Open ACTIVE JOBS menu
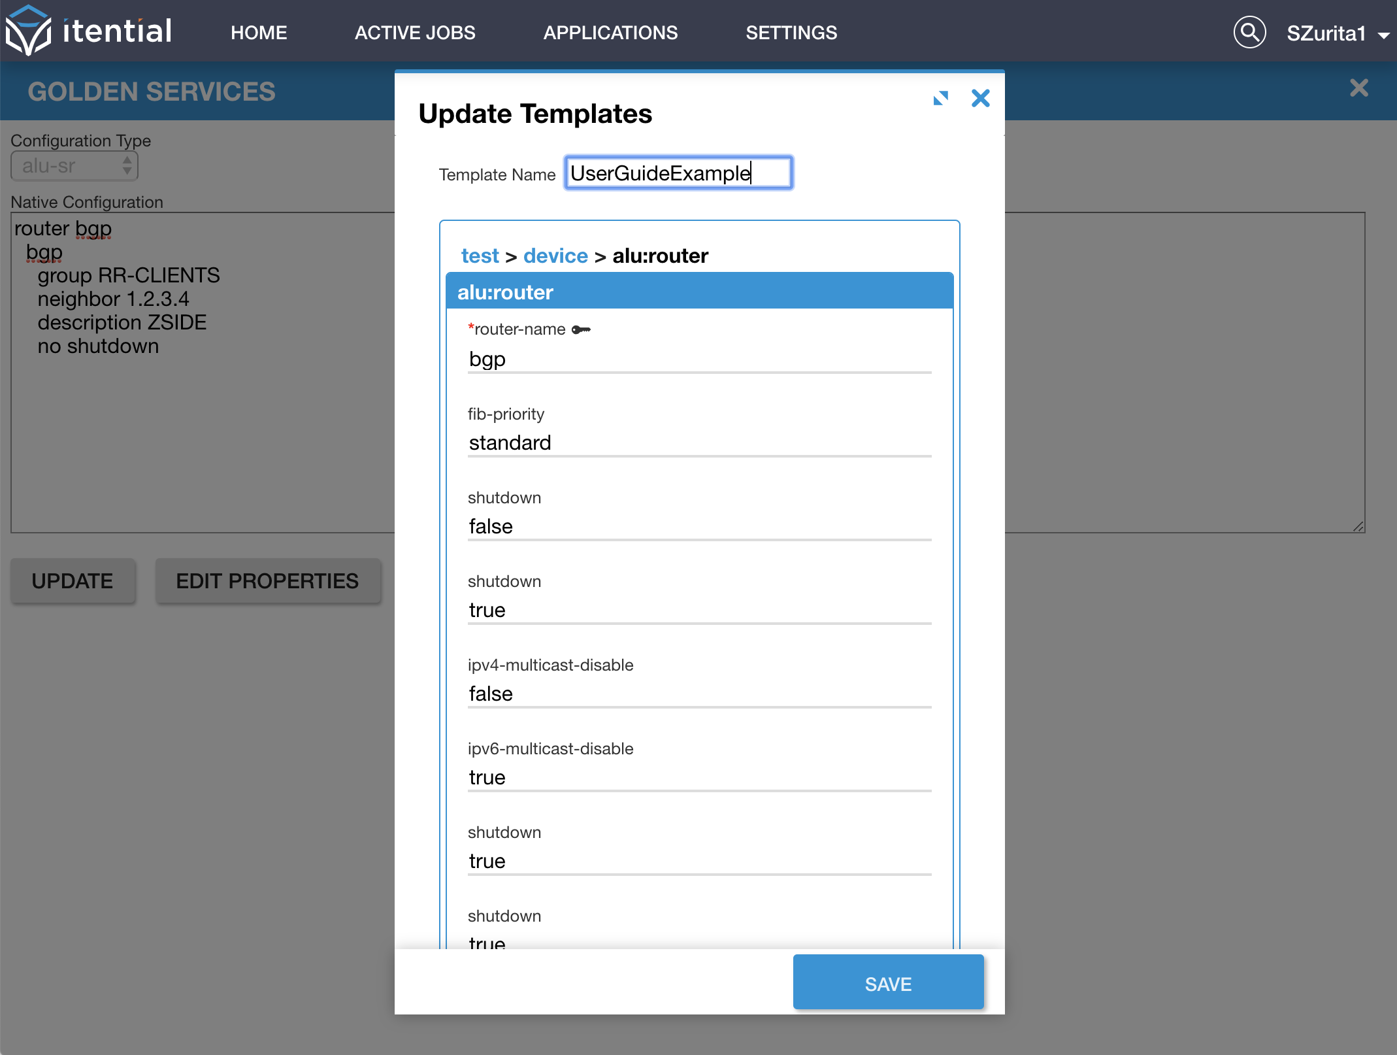Image resolution: width=1397 pixels, height=1055 pixels. pos(415,33)
